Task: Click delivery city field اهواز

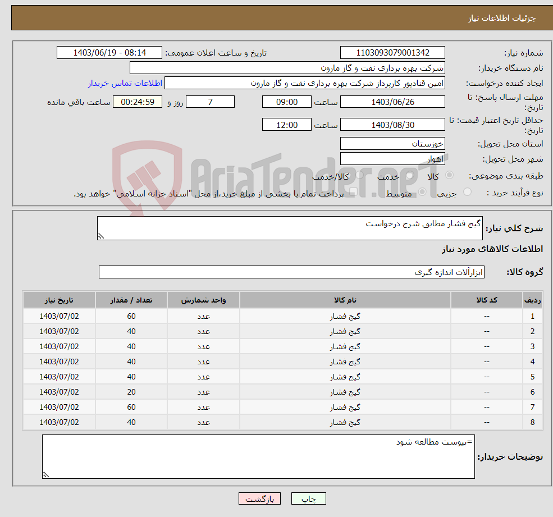Action: click(392, 159)
